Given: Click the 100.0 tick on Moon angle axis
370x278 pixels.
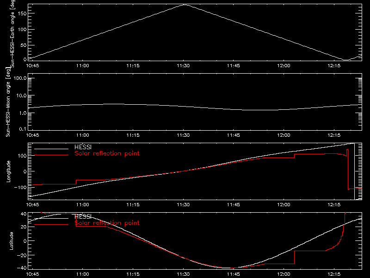Looking at the screenshot, I should point(20,78).
